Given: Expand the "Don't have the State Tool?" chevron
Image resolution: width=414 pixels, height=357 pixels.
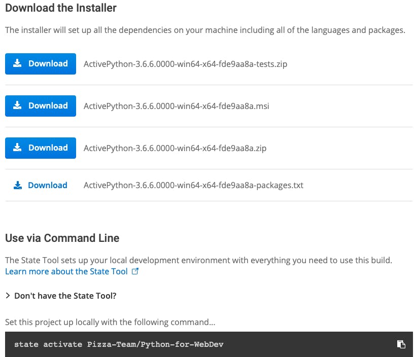Looking at the screenshot, I should coord(8,296).
